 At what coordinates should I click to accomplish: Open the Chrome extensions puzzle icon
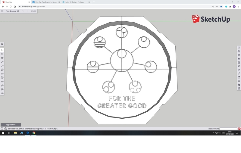click(x=230, y=6)
